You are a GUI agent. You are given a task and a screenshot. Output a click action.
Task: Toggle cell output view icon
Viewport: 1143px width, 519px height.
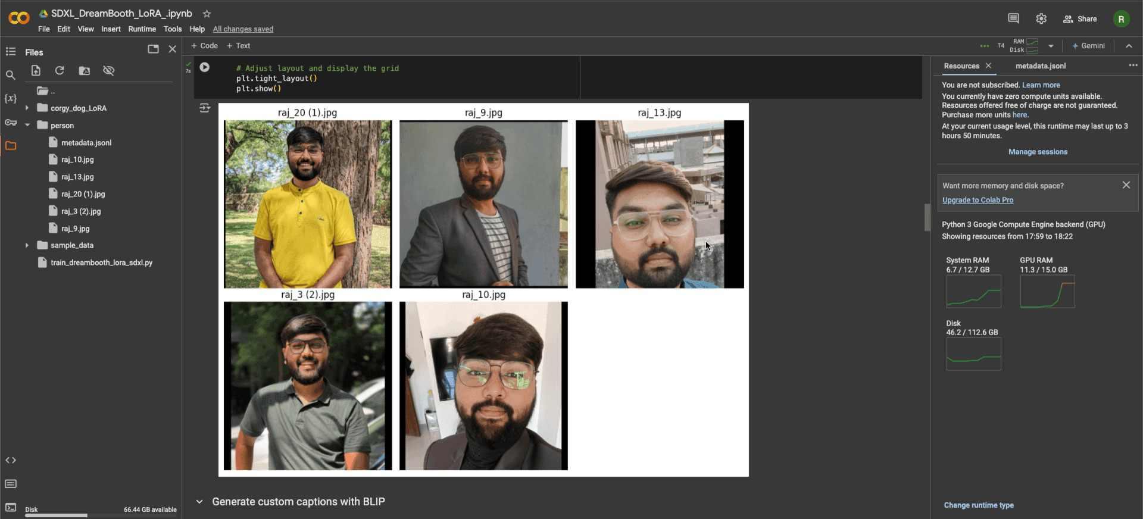[205, 108]
